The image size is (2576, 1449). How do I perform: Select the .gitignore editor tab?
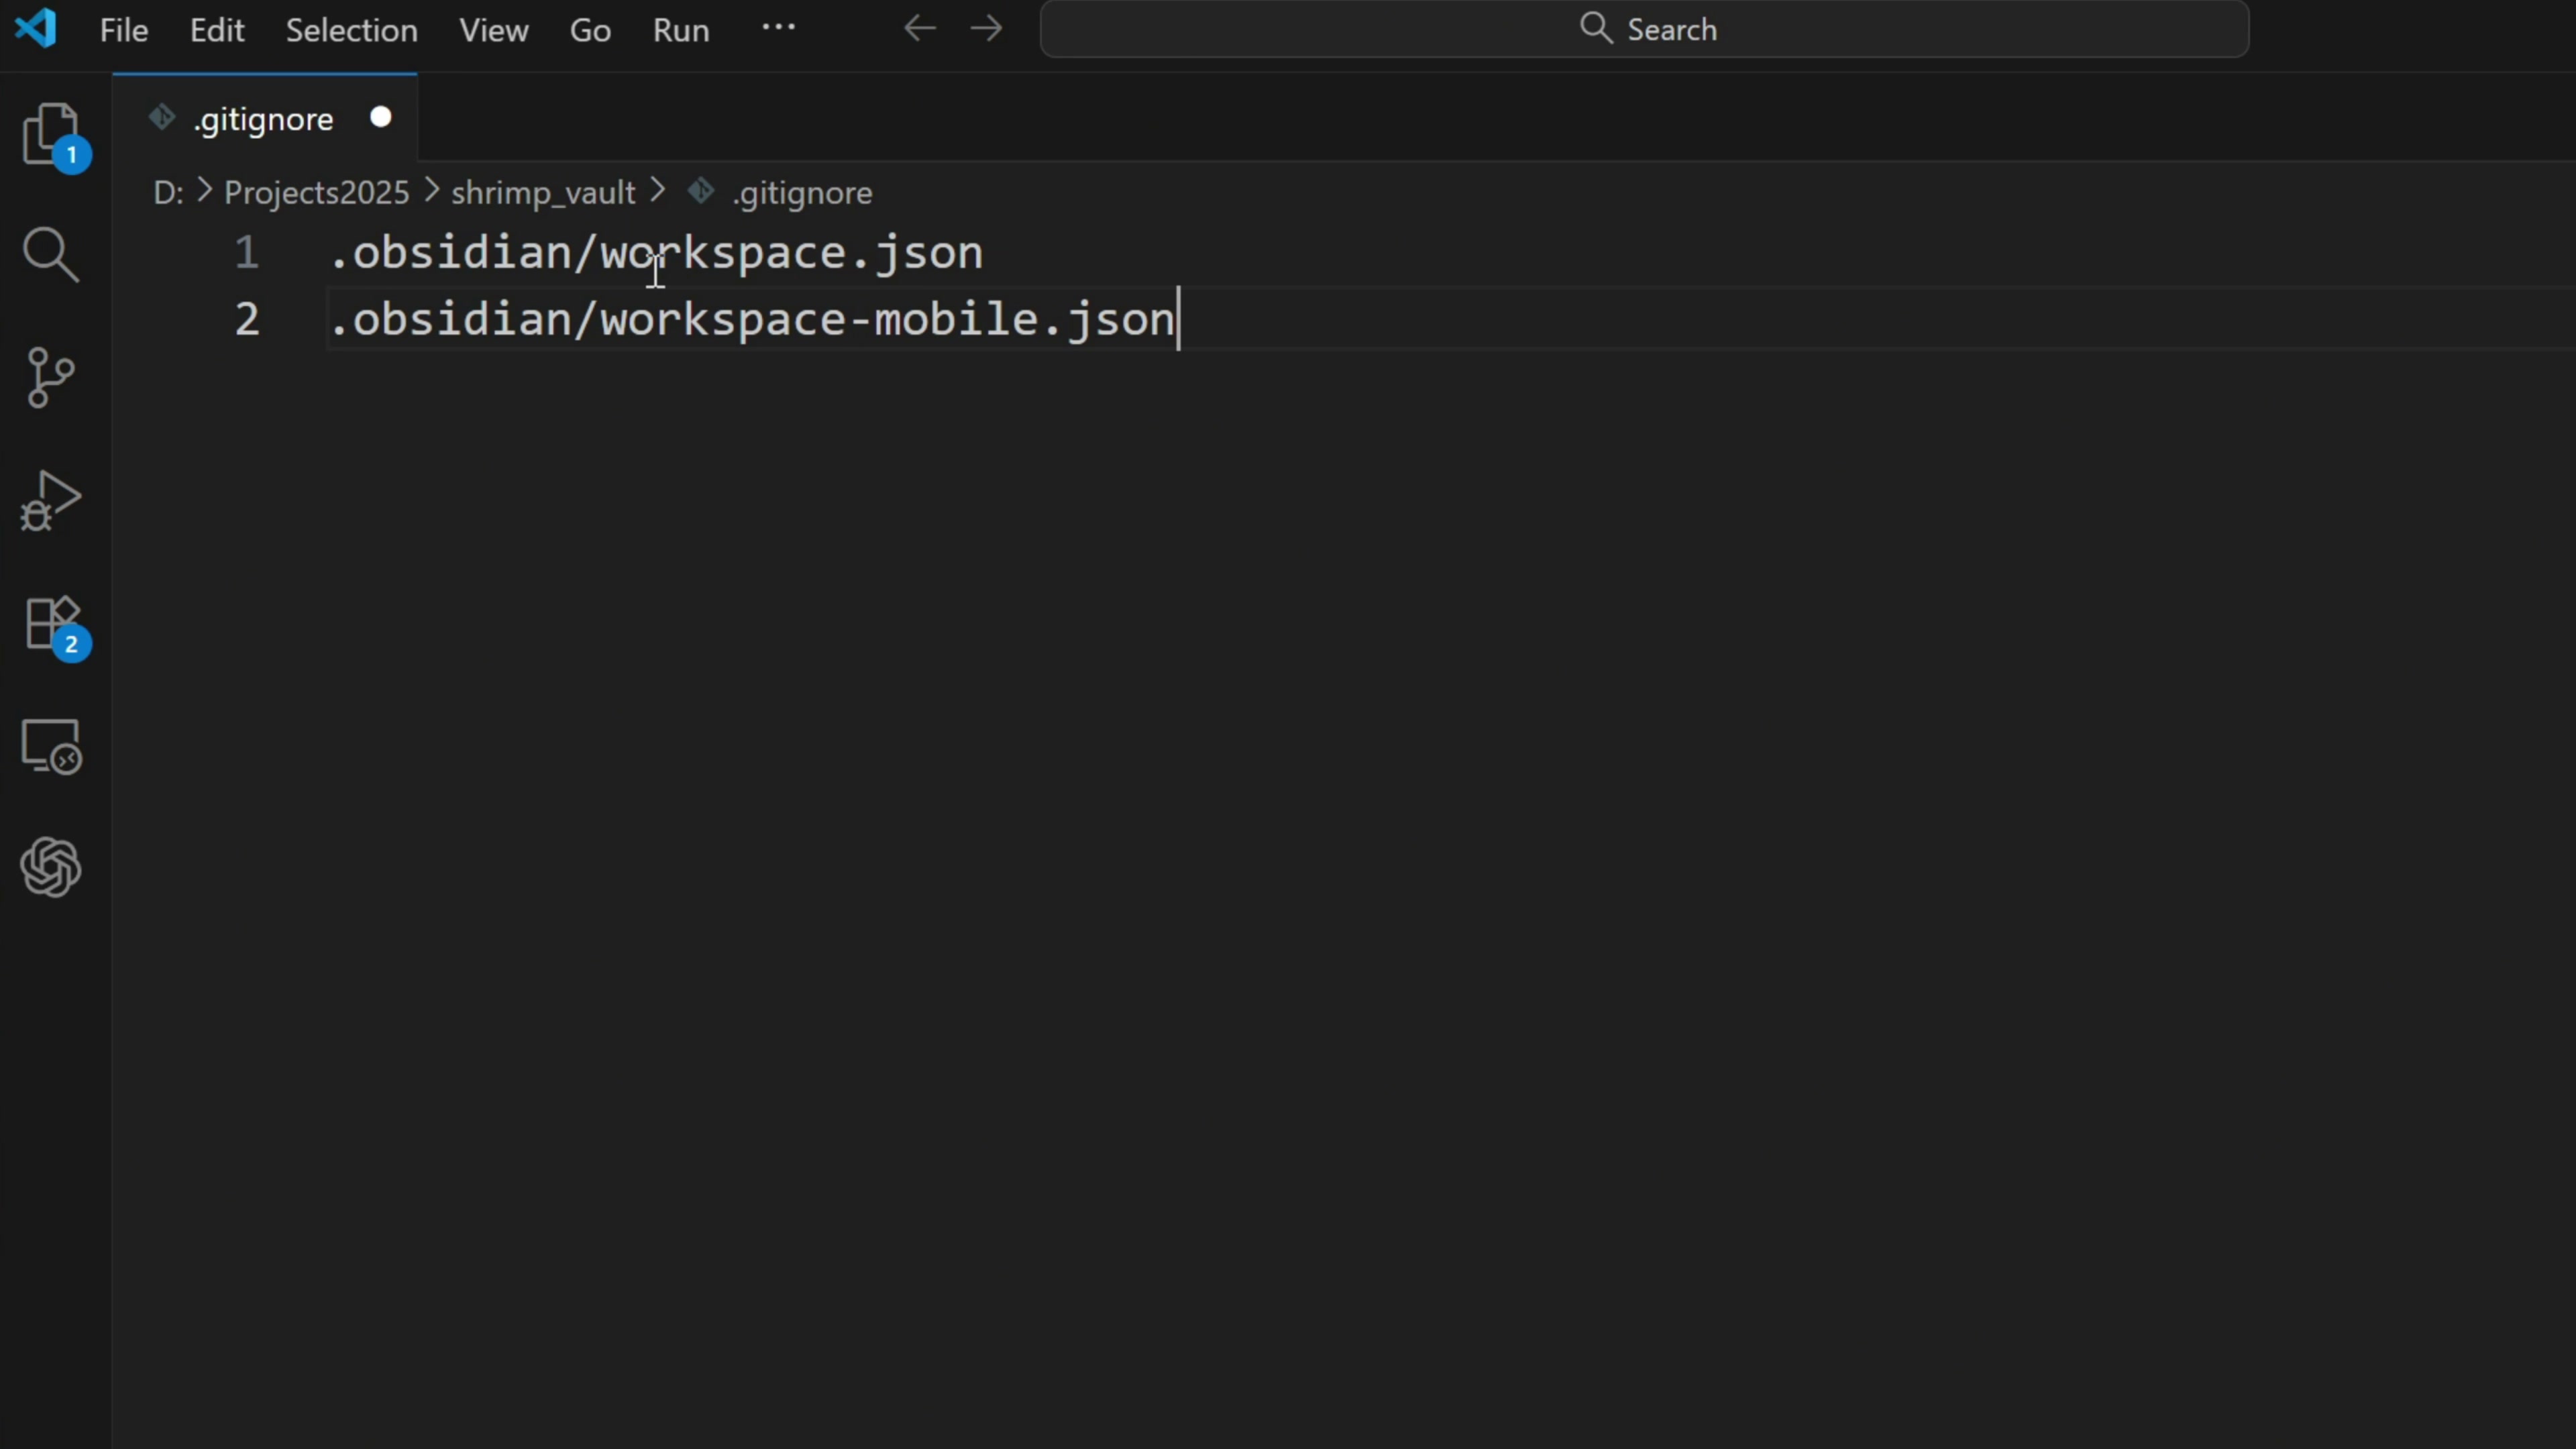click(263, 119)
